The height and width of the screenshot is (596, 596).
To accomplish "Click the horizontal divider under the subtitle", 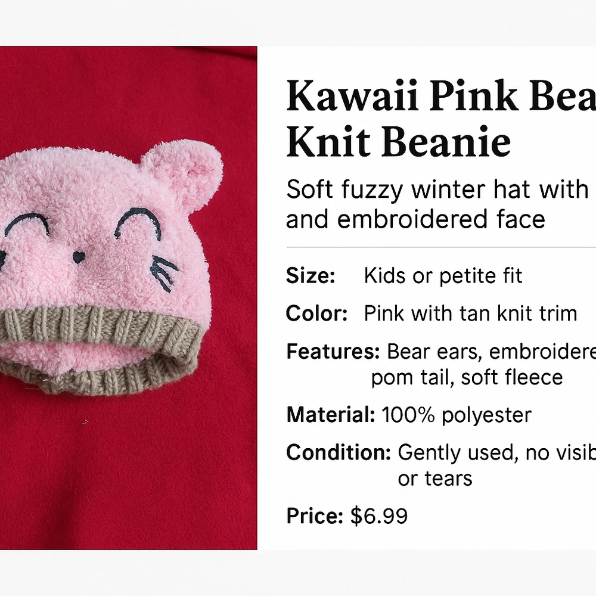I will (441, 247).
